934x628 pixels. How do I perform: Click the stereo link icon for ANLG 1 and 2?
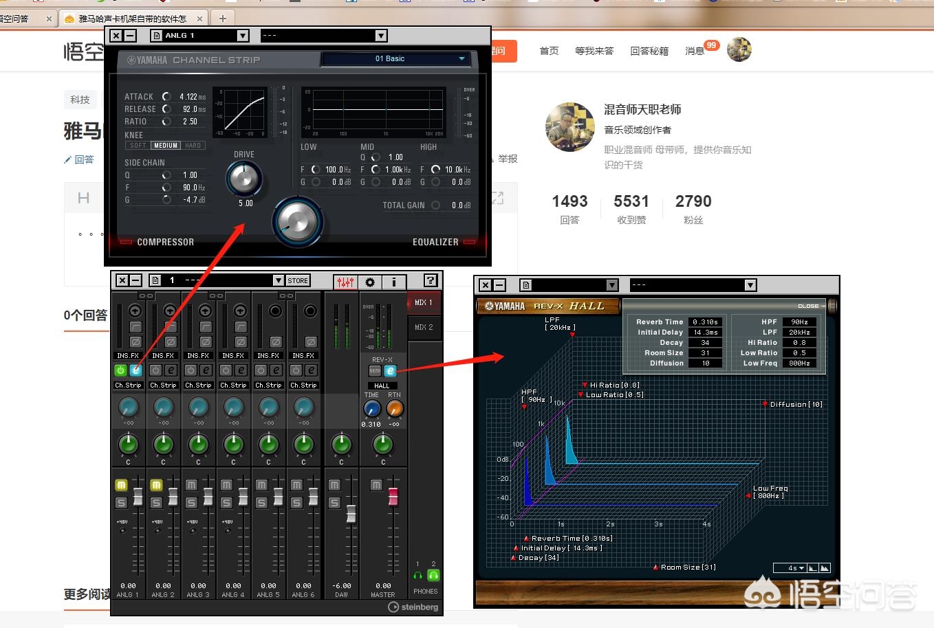point(146,295)
